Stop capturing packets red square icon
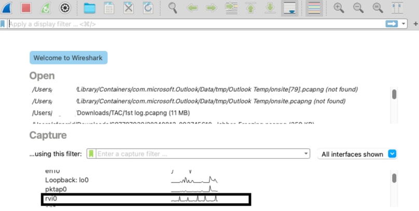The width and height of the screenshot is (419, 211). coord(26,8)
